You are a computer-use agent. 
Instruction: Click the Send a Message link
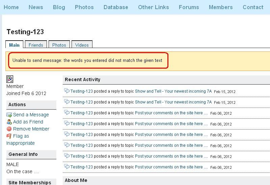click(31, 115)
